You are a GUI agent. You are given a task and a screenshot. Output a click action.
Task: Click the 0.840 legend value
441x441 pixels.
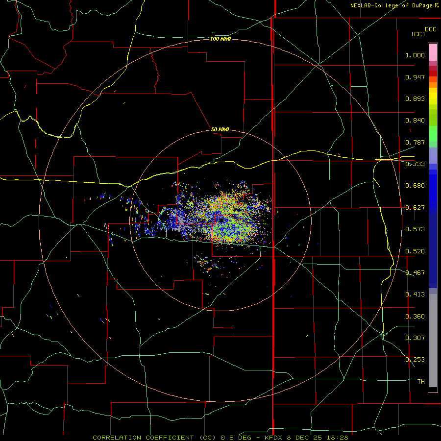pyautogui.click(x=415, y=121)
